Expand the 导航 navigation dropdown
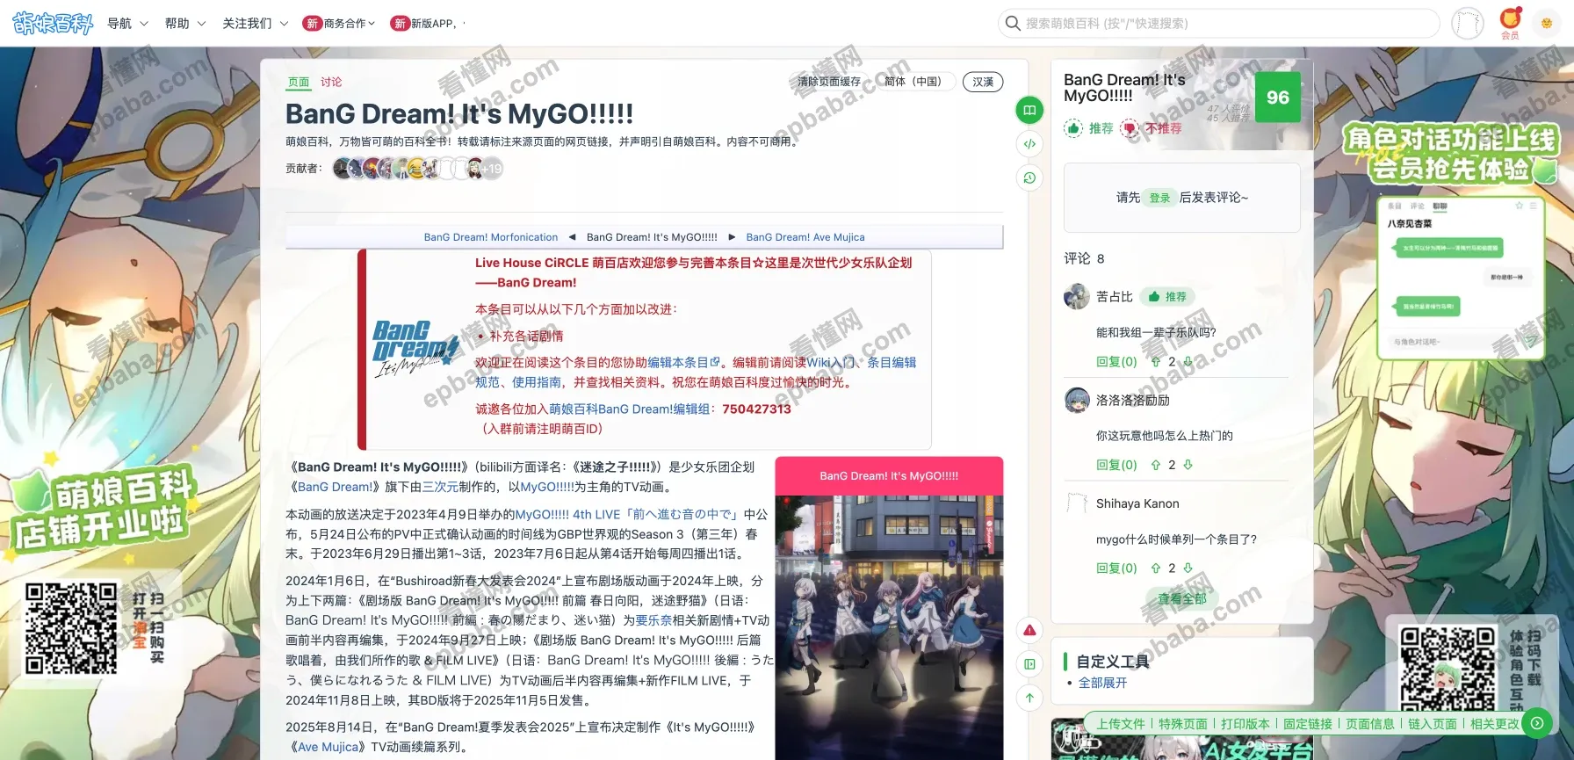Image resolution: width=1574 pixels, height=760 pixels. point(127,24)
